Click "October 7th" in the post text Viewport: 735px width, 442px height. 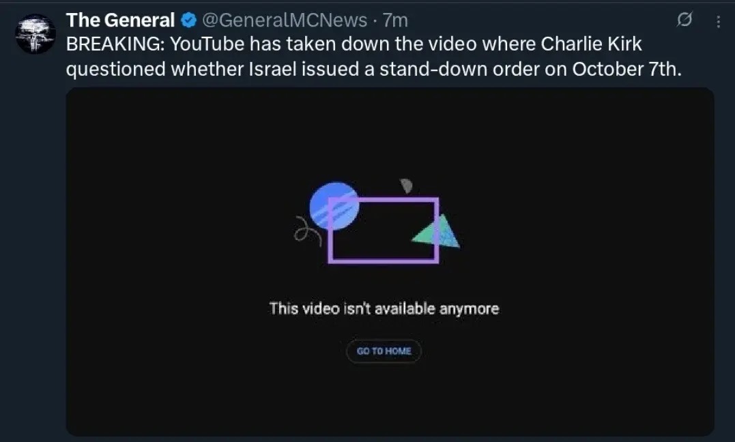[626, 70]
